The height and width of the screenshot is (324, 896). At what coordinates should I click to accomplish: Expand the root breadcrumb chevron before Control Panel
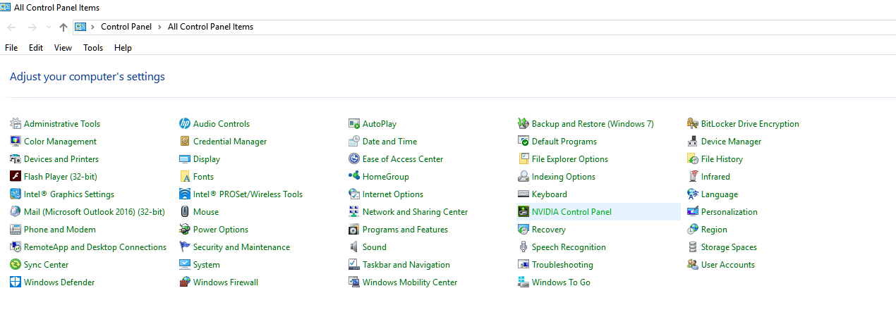[x=93, y=27]
